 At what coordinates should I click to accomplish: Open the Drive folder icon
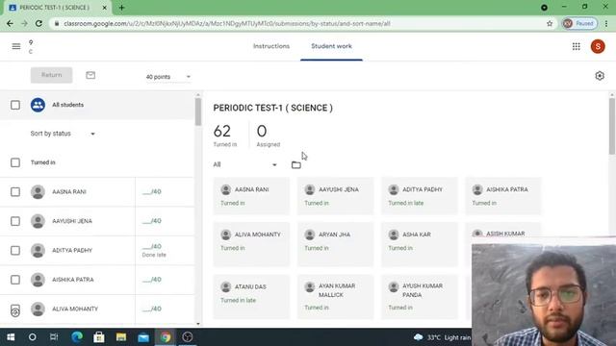coord(296,164)
